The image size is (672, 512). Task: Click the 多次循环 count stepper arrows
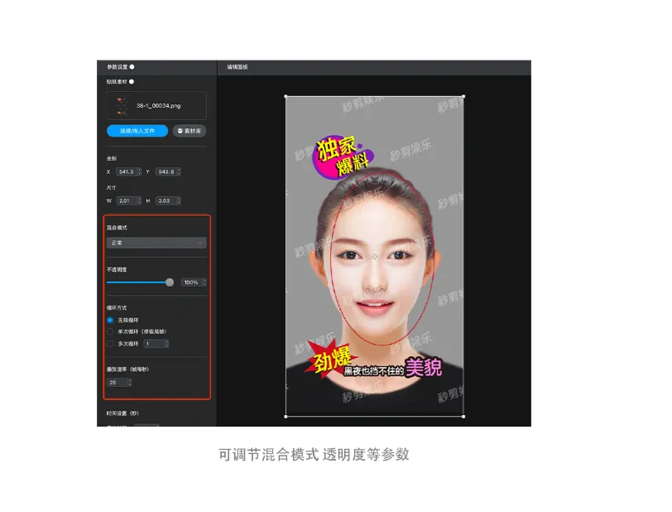point(166,344)
